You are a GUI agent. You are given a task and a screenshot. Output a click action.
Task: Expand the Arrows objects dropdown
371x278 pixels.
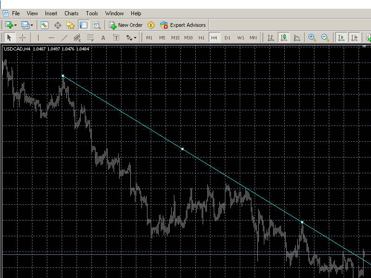click(x=135, y=38)
